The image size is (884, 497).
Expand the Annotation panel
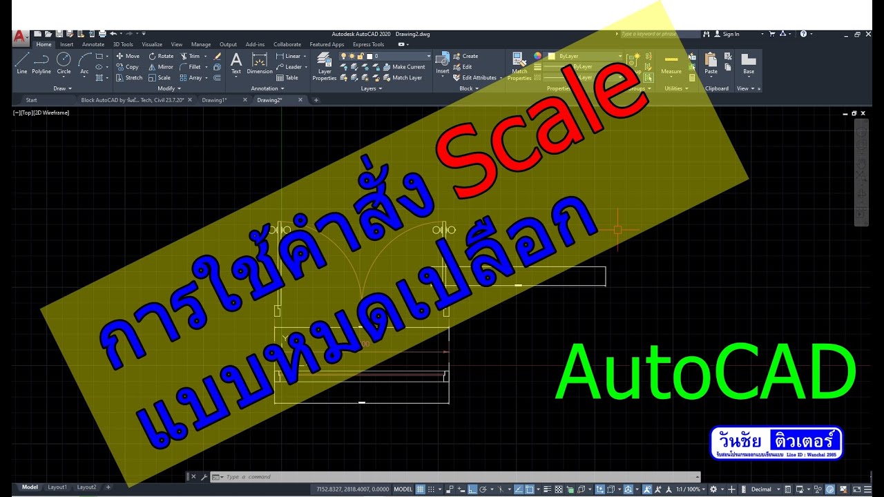coord(267,88)
